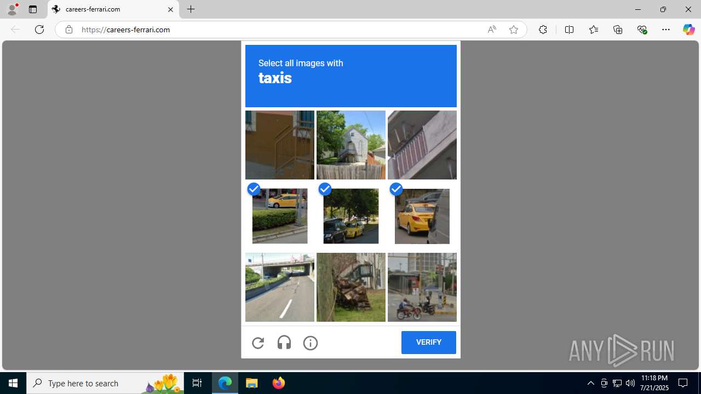Open Firefox from taskbar
The height and width of the screenshot is (394, 701).
coord(278,383)
